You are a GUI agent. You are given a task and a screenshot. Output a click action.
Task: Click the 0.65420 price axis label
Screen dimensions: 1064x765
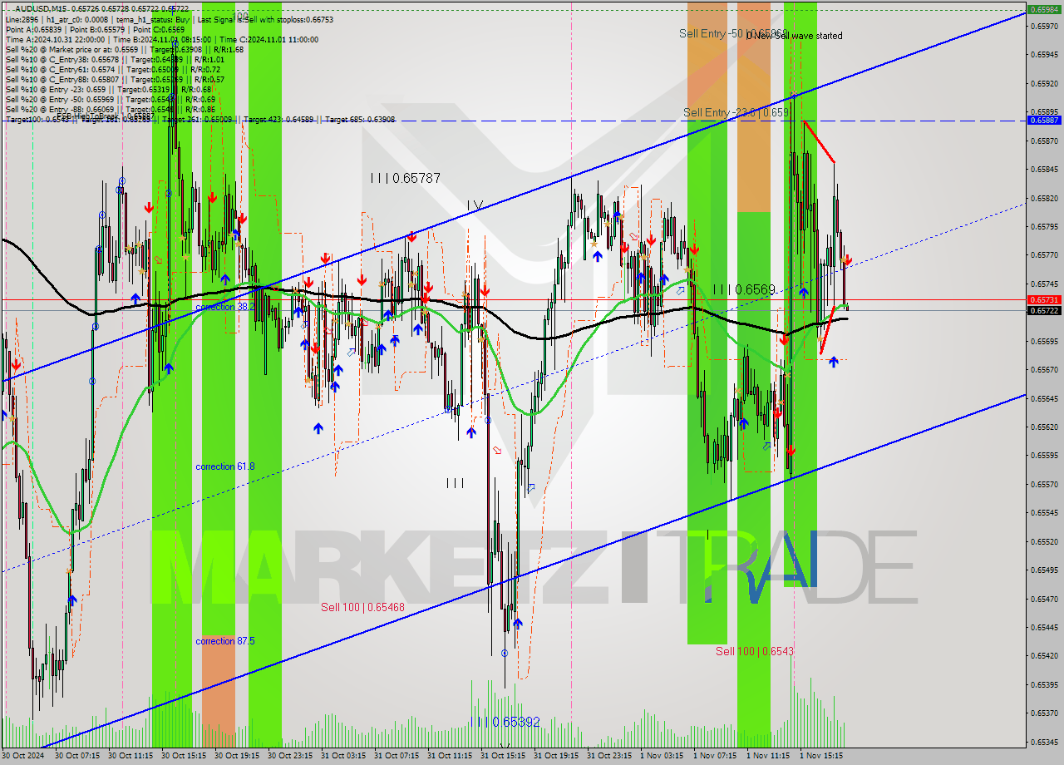(x=1044, y=655)
